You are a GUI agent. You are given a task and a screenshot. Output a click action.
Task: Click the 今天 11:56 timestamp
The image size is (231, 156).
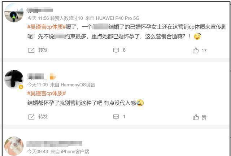click(x=38, y=18)
